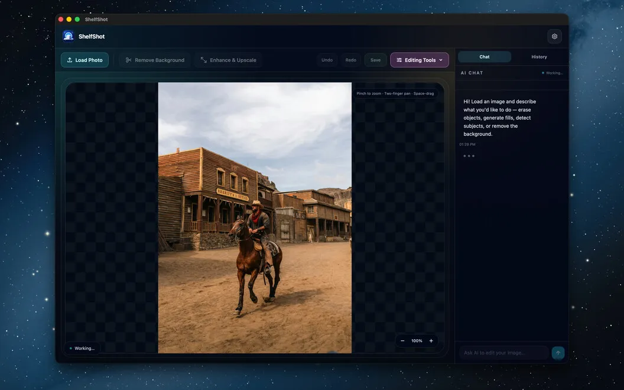Click Remove Background tool

coord(155,60)
